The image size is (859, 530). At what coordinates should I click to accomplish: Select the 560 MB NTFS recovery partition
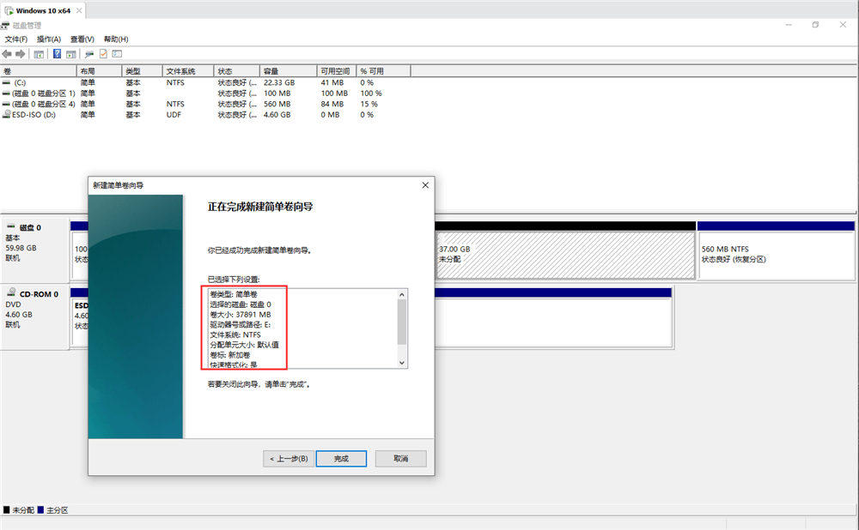[776, 255]
